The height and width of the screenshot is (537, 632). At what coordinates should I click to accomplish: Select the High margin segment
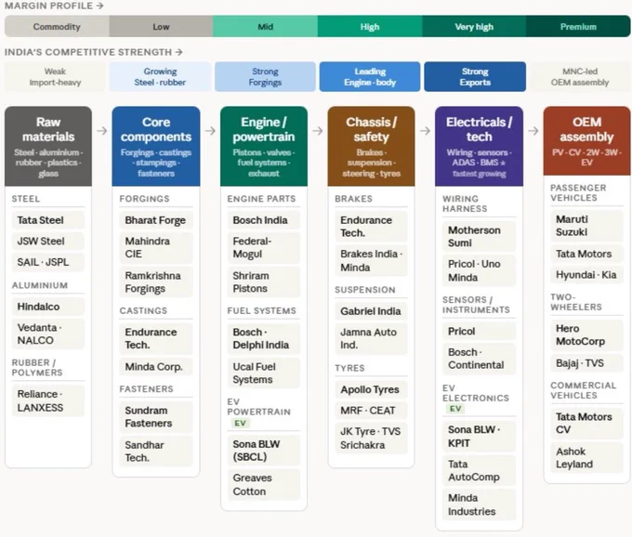pyautogui.click(x=370, y=27)
